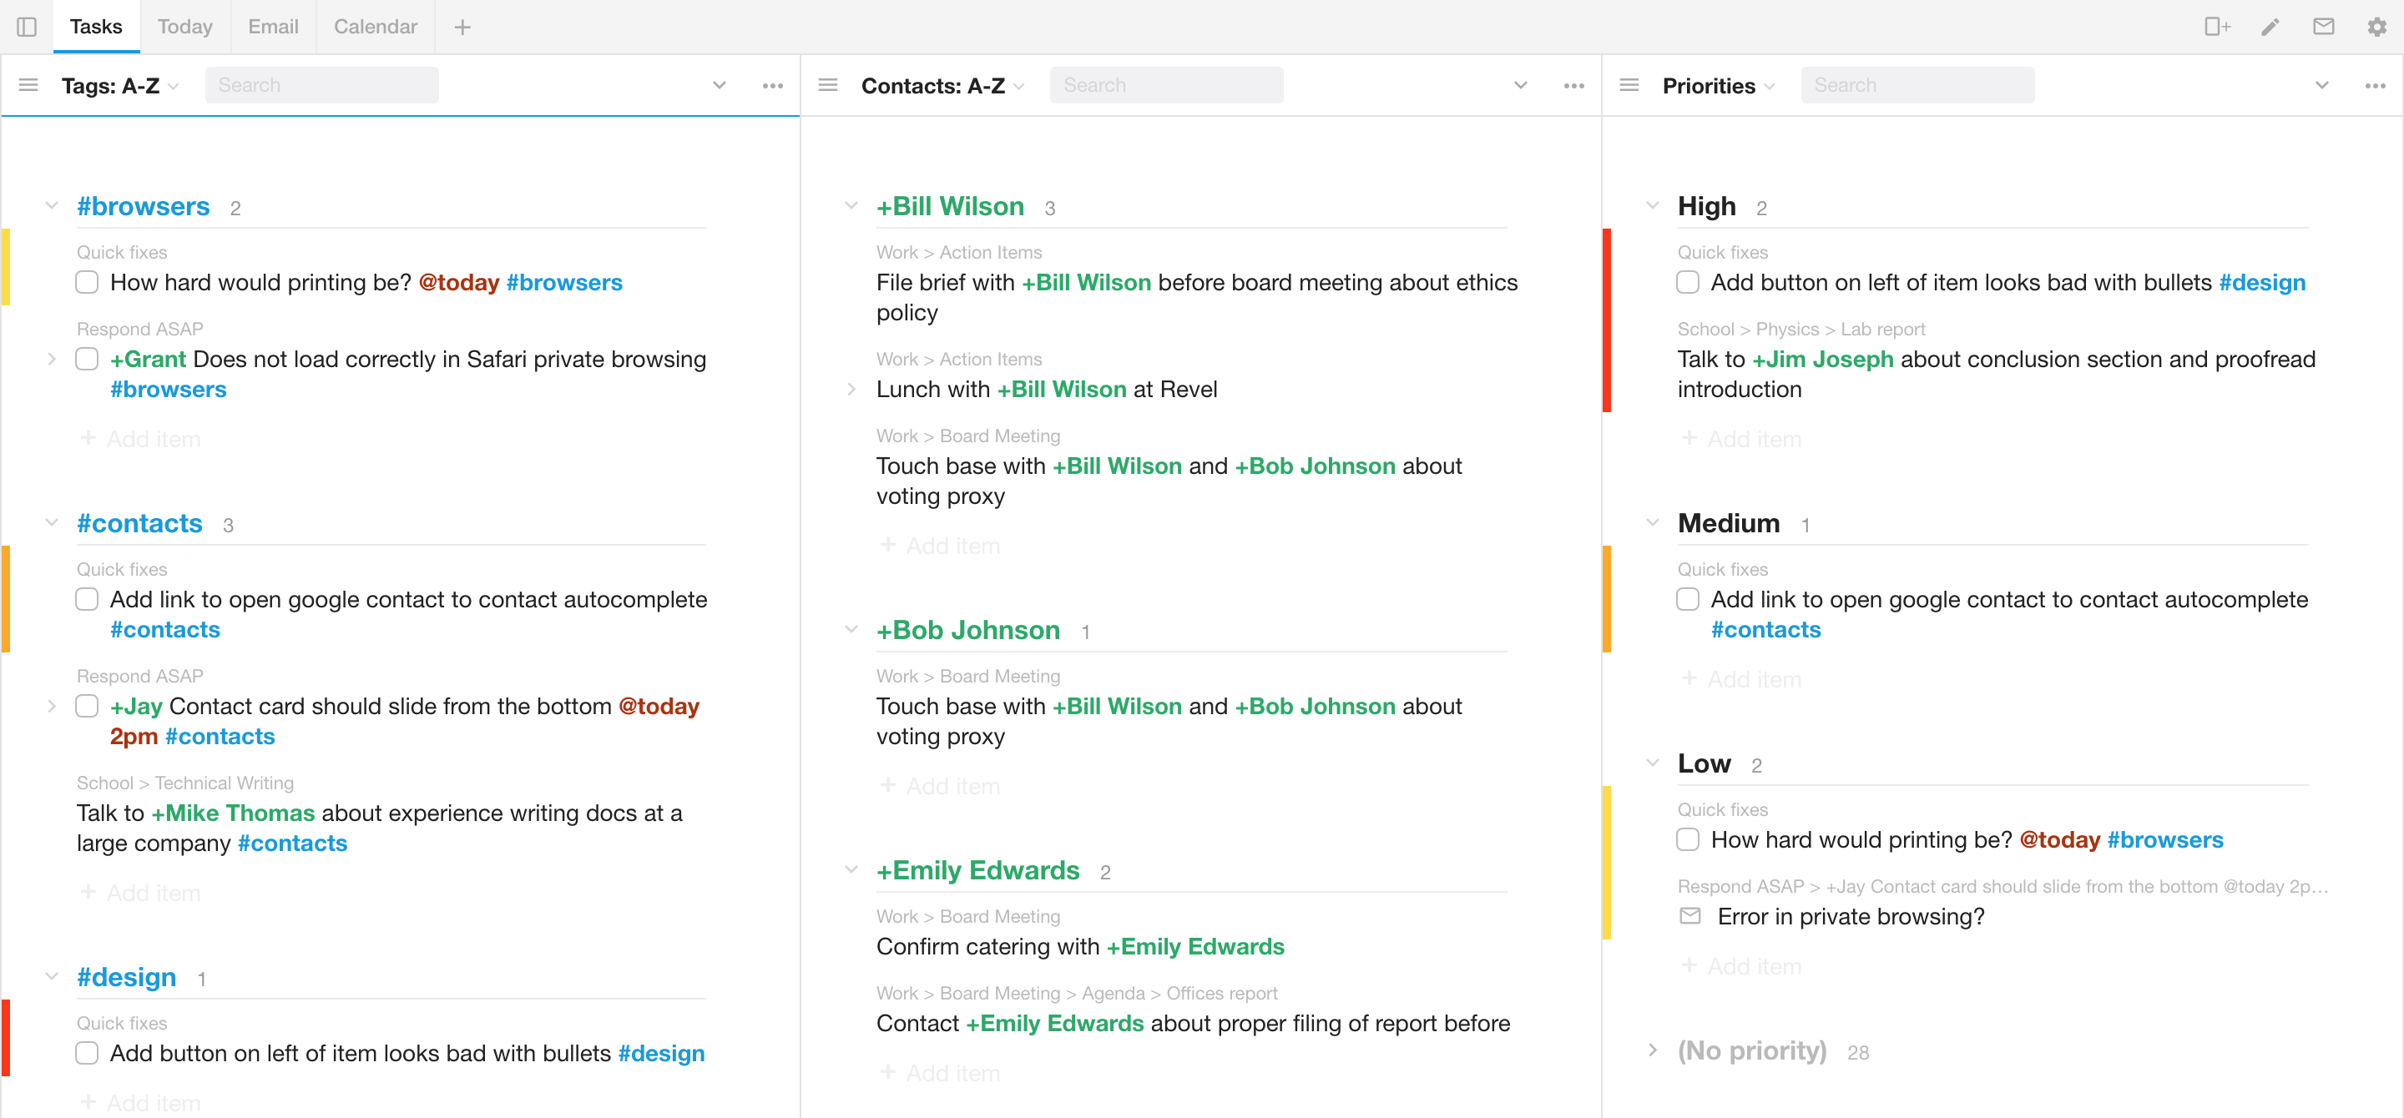
Task: Focus the Search field in Tags pane
Action: [322, 86]
